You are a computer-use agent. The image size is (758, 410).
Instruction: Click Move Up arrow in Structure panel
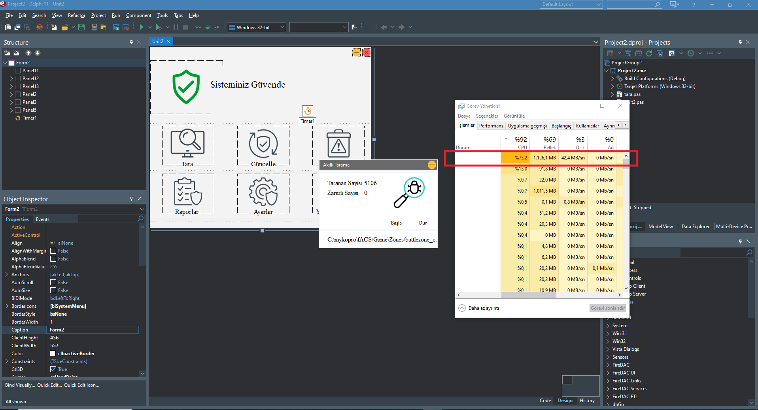(28, 53)
